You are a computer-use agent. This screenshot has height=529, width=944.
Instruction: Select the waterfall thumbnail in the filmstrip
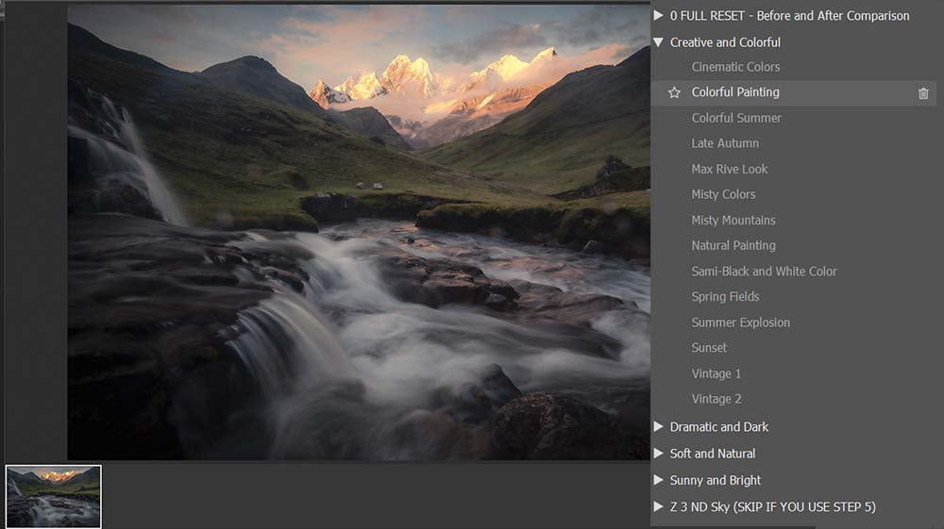53,496
